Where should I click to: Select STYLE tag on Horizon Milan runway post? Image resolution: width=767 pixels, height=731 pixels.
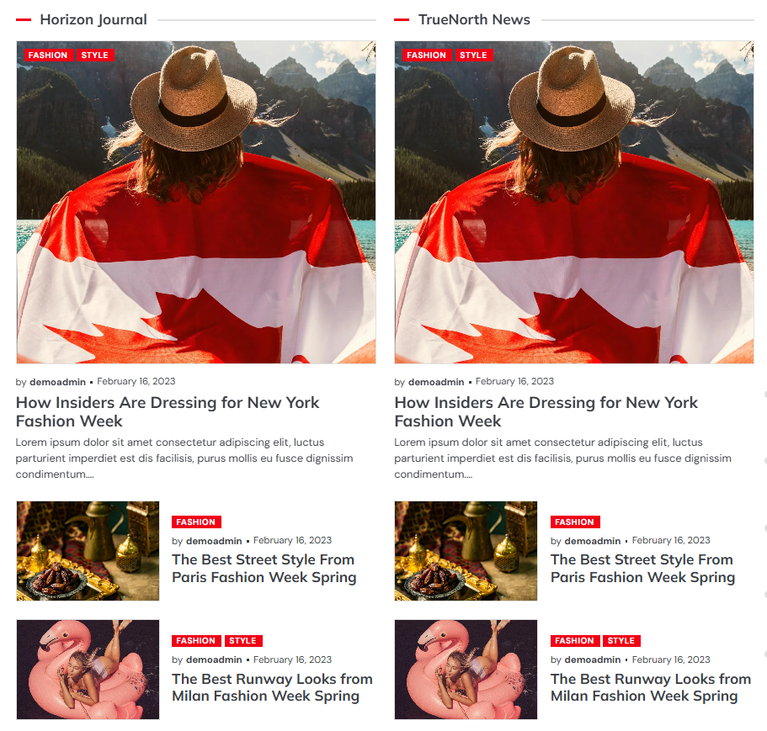243,641
